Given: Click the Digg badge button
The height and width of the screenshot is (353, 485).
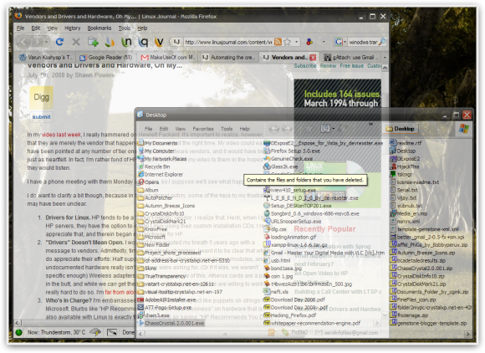Looking at the screenshot, I should pos(42,98).
